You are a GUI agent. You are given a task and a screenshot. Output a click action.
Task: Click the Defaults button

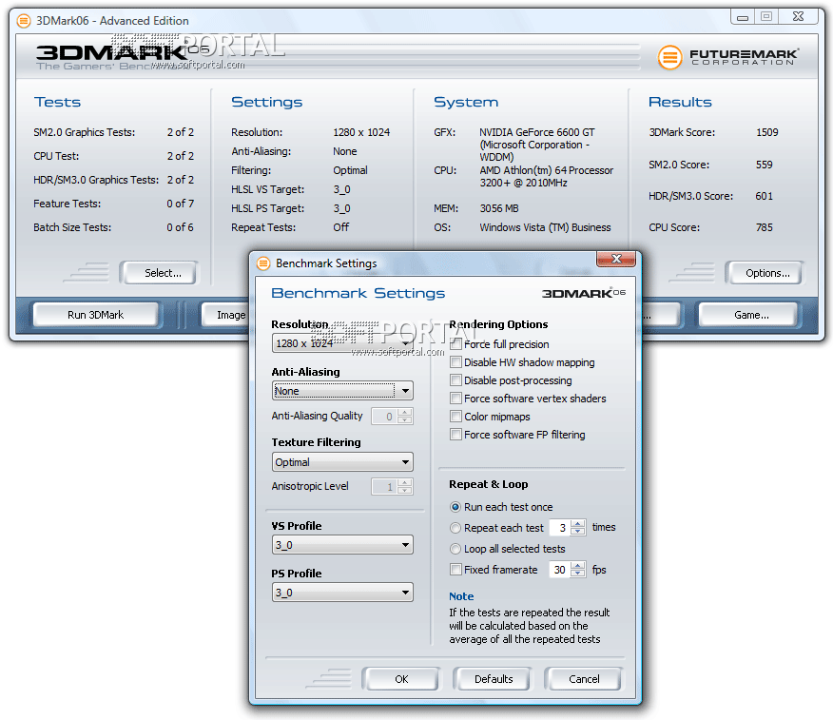(x=493, y=679)
